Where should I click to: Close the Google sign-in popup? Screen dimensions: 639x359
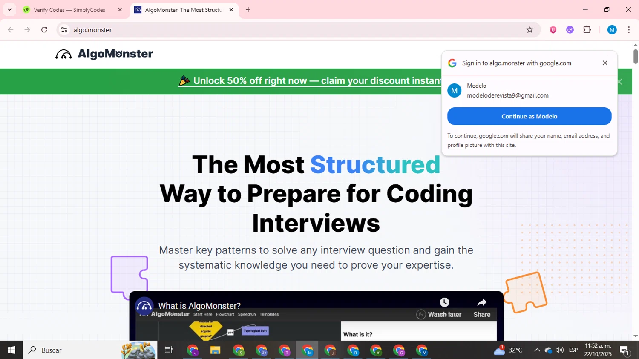[605, 63]
